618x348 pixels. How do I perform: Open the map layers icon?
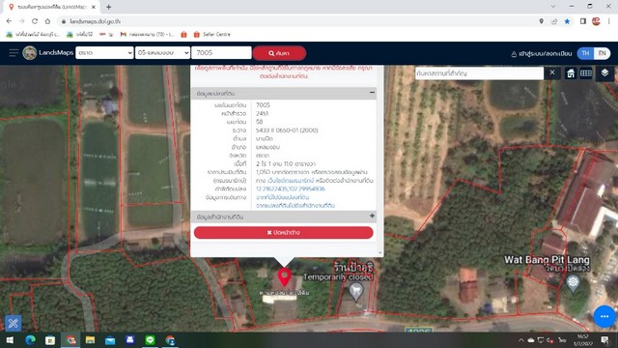(604, 73)
